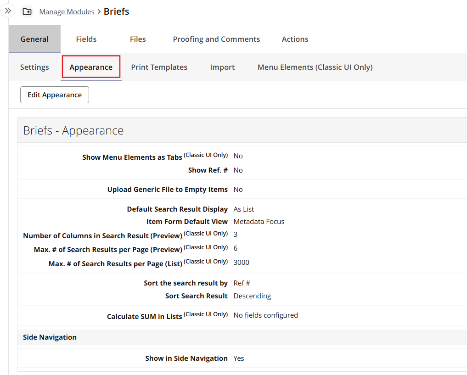Screen dimensions: 467x375
Task: Click Sort the search result by label
Action: coord(186,283)
